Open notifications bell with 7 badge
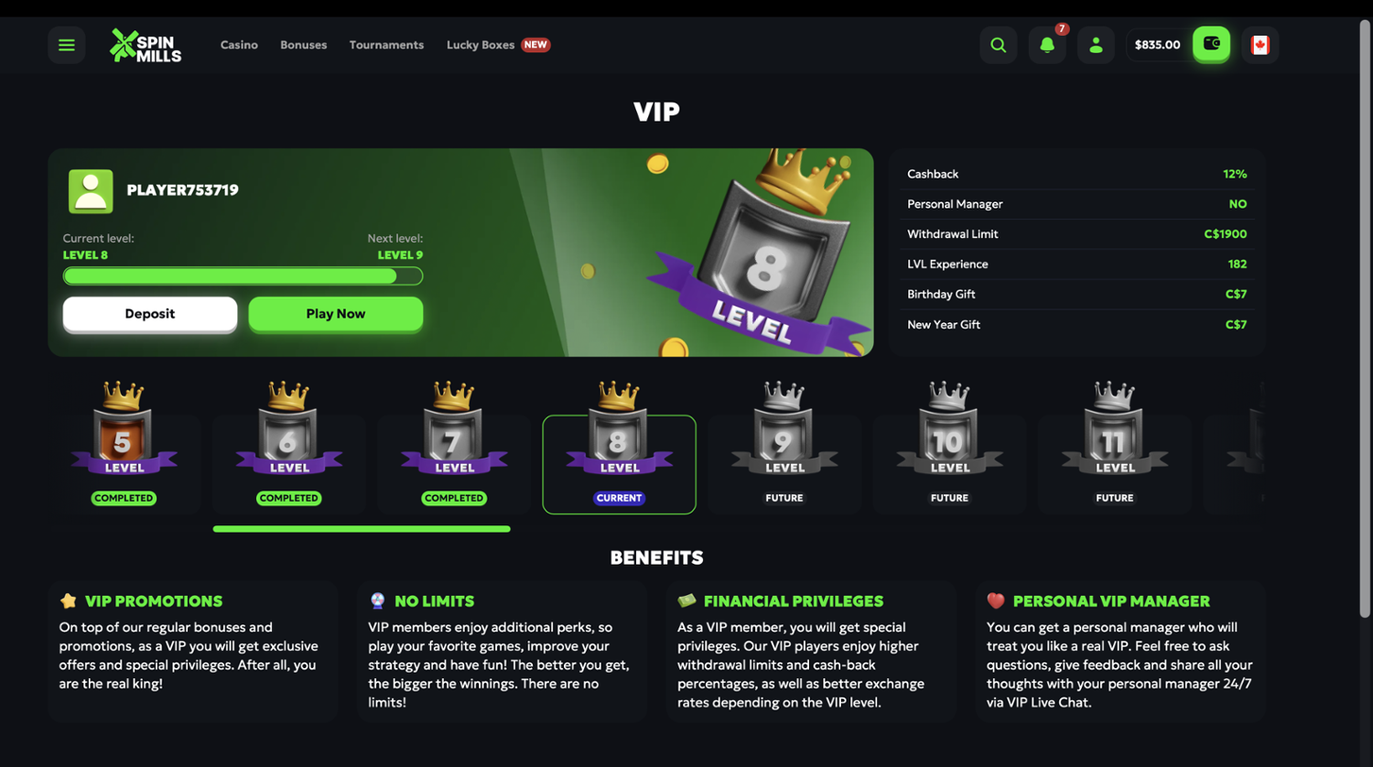Screen dimensions: 1373x767 1047,45
